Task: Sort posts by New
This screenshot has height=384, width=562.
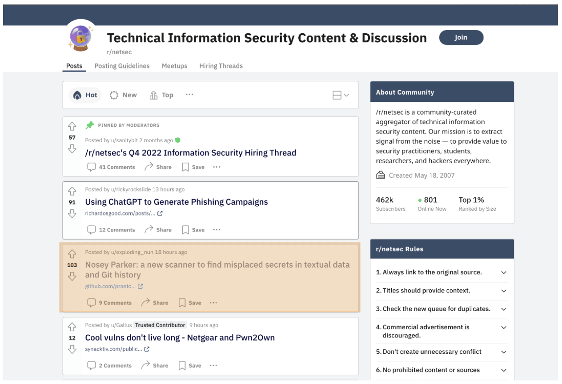Action: pyautogui.click(x=123, y=95)
